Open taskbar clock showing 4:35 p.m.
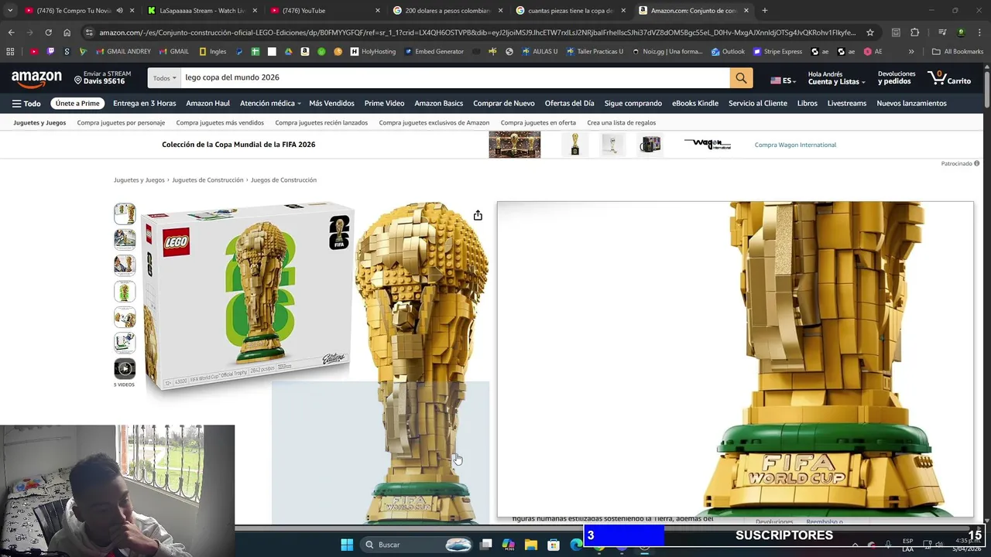991x557 pixels. [x=968, y=545]
